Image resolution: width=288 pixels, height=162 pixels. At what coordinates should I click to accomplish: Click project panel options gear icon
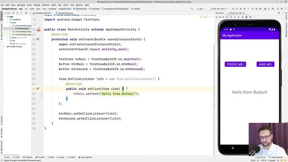coord(26,13)
